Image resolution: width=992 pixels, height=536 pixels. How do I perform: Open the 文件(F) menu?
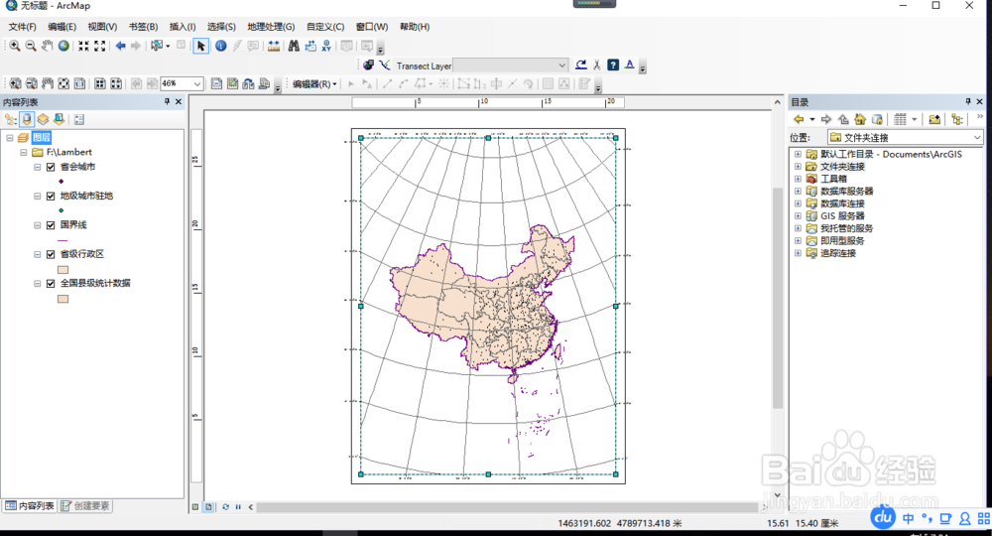(x=22, y=27)
